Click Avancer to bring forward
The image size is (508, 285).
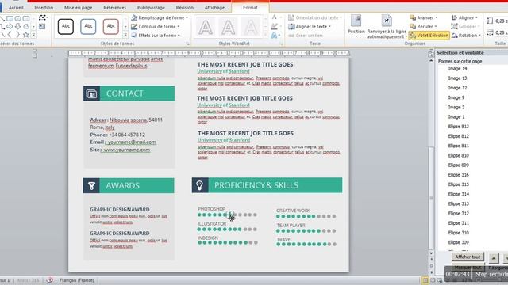[424, 17]
